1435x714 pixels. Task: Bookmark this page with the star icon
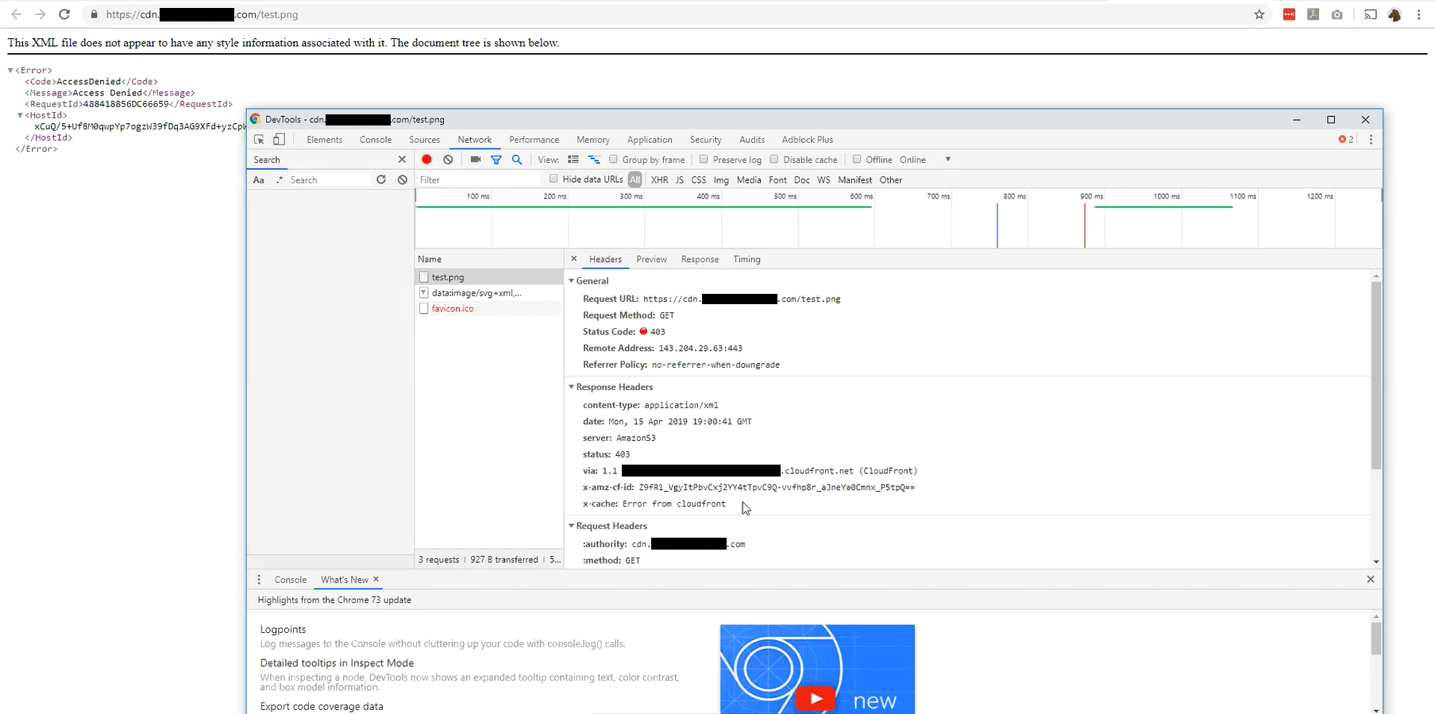pyautogui.click(x=1259, y=14)
